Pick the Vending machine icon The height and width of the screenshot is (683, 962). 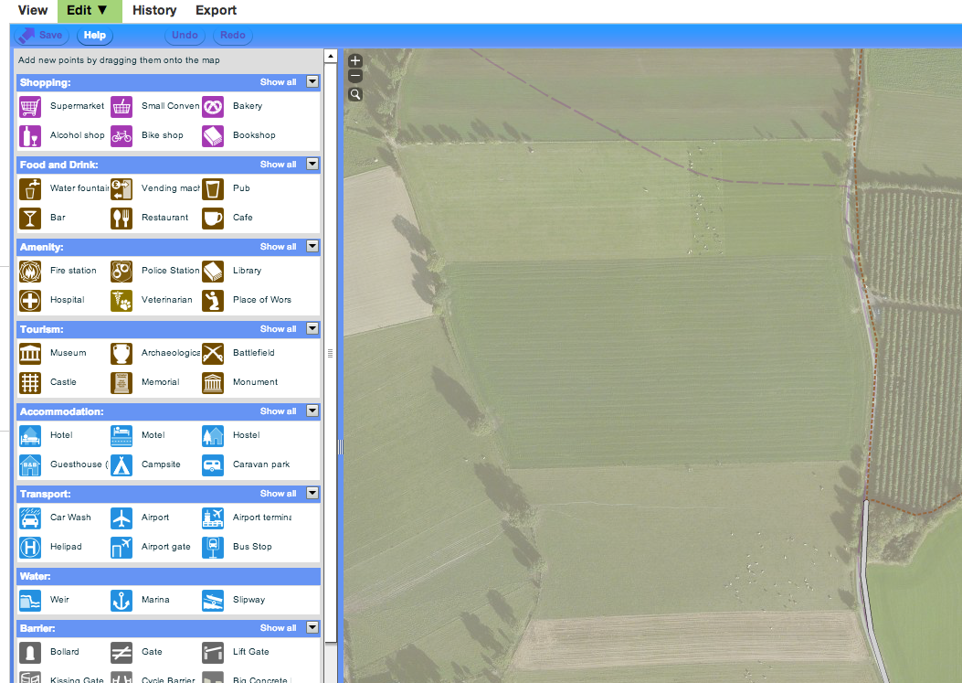pyautogui.click(x=122, y=188)
